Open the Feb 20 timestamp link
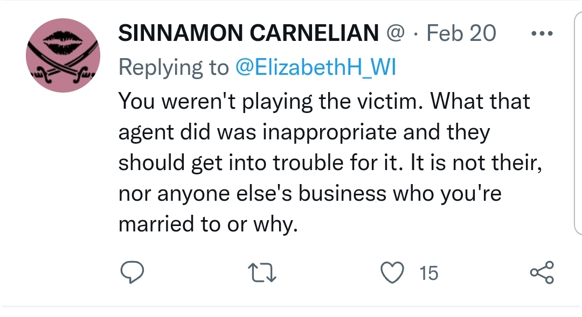This screenshot has width=582, height=317. 461,33
